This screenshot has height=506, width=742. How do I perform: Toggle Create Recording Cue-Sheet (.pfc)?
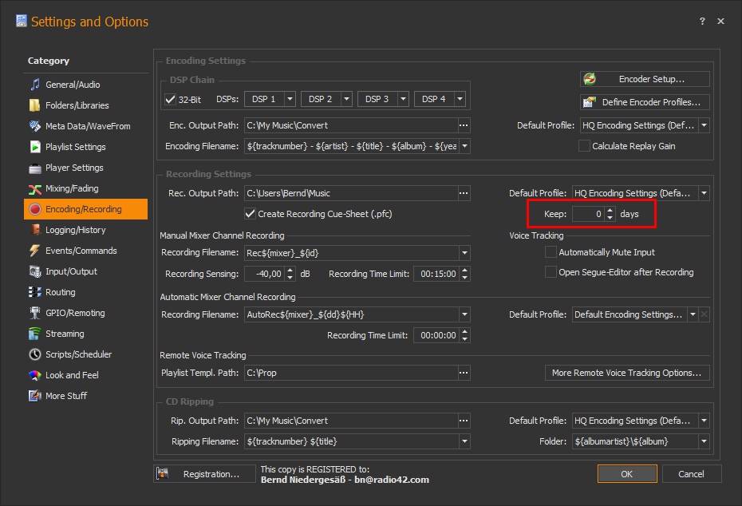(x=251, y=214)
